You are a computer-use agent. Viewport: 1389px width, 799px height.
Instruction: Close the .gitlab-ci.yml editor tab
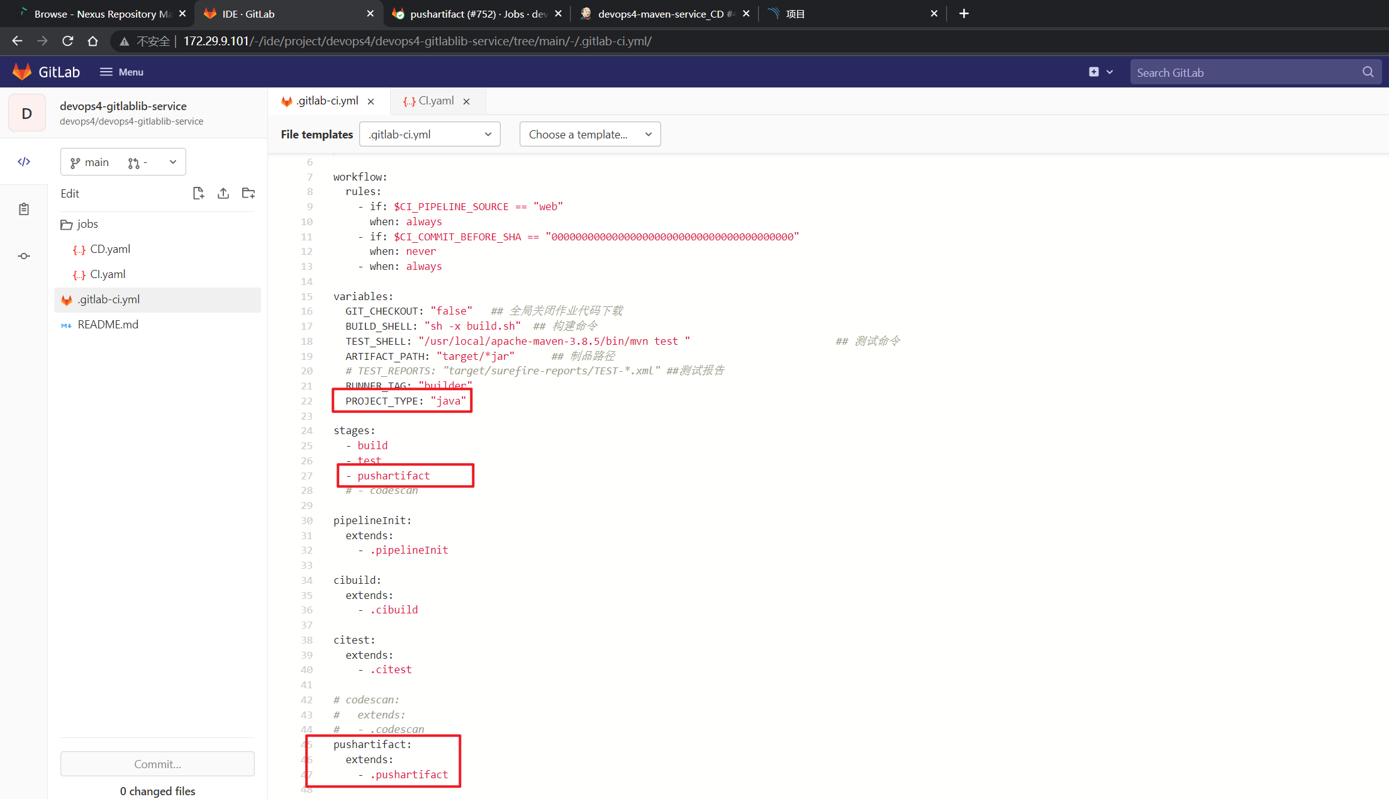click(371, 101)
